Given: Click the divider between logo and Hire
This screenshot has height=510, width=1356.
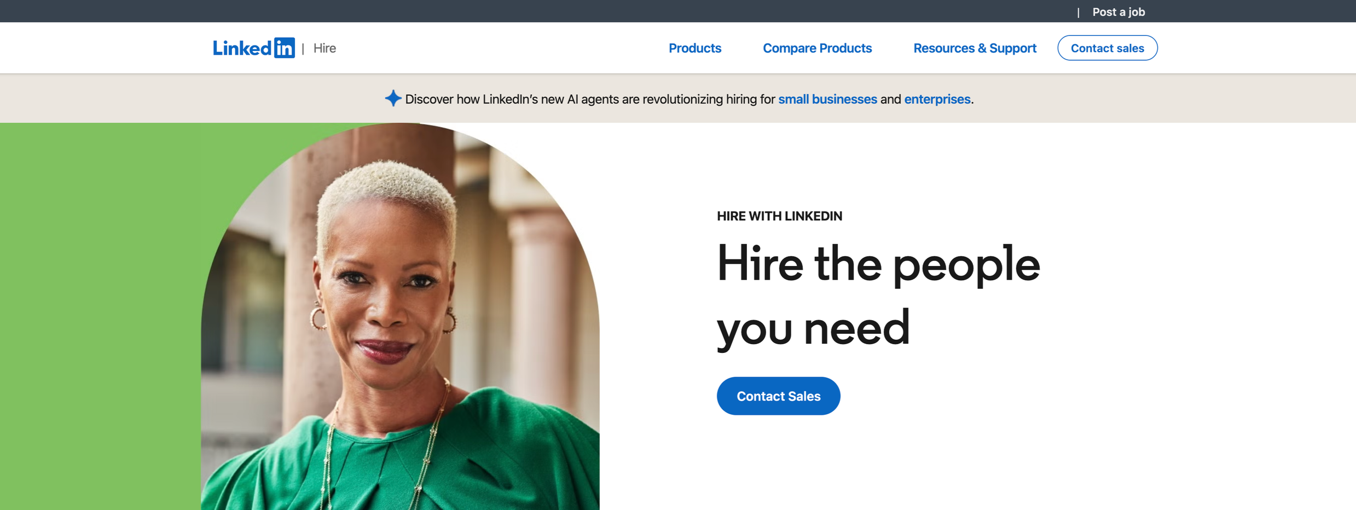Looking at the screenshot, I should pos(303,48).
